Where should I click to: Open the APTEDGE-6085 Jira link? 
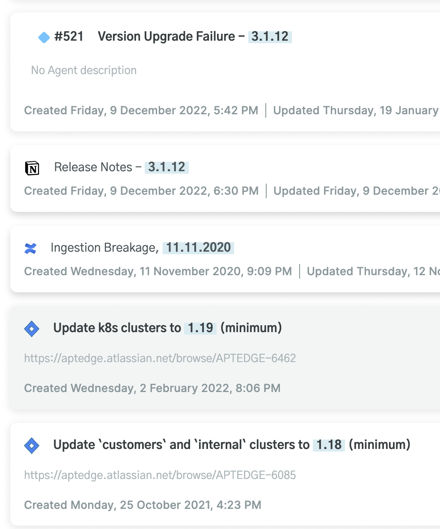coord(160,475)
